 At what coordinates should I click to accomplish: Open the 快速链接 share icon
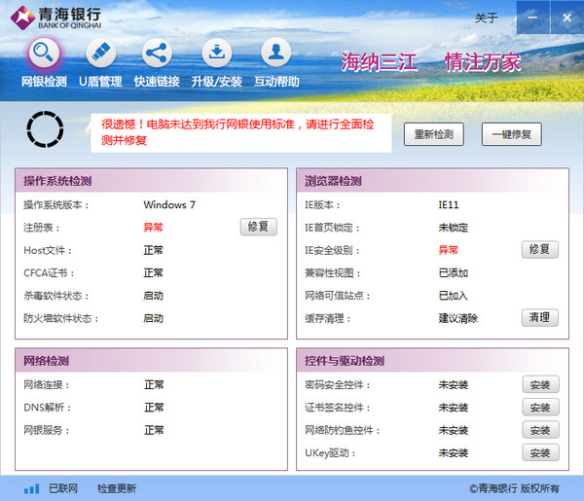(157, 53)
